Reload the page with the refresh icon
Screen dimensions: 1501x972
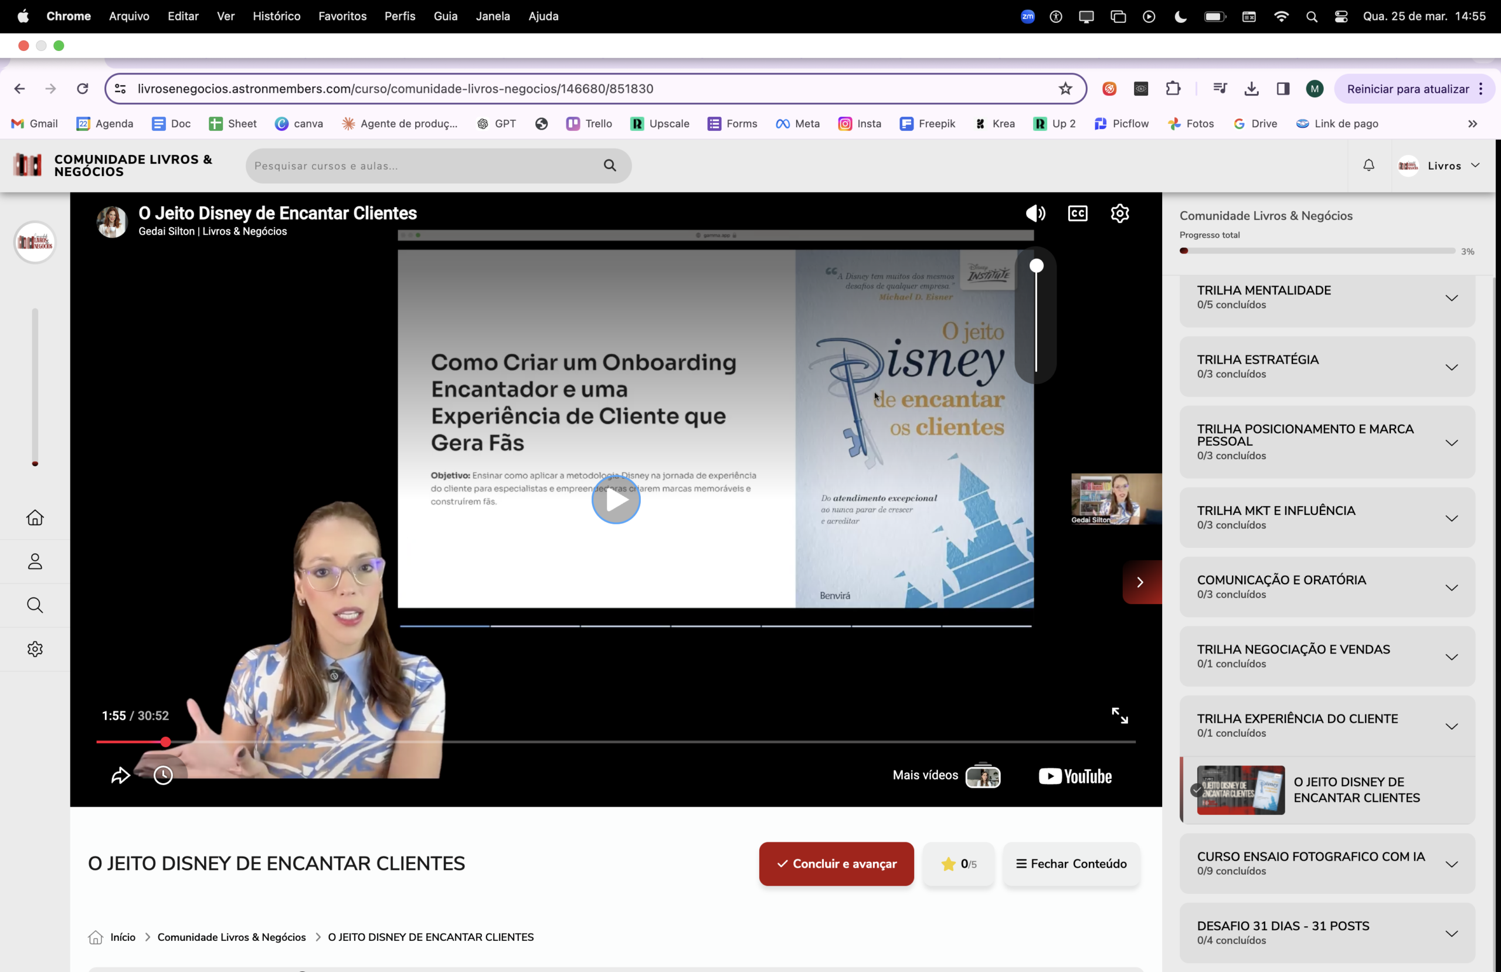pos(83,89)
